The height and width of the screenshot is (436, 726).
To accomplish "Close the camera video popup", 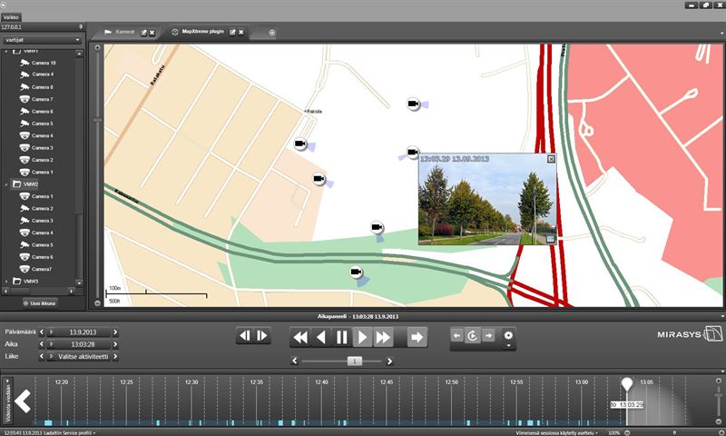I will click(550, 159).
